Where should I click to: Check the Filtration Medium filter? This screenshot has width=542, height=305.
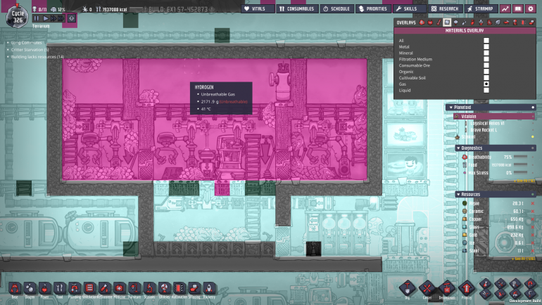(486, 59)
